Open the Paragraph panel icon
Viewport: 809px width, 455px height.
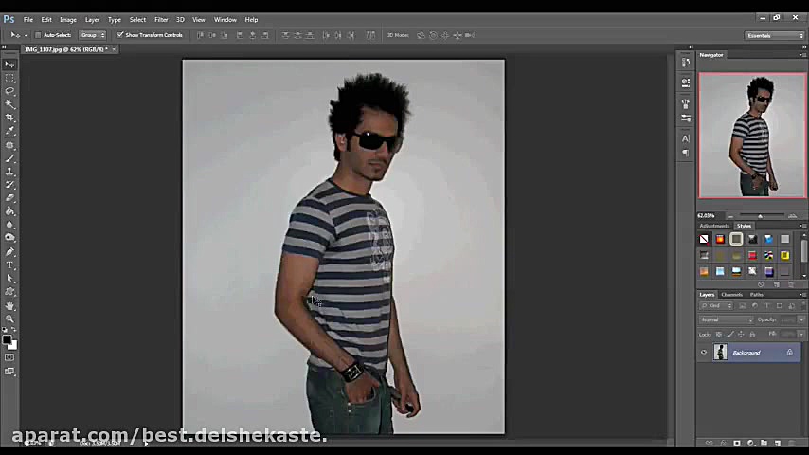685,153
